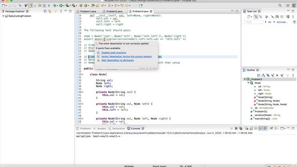Collapse all in Task List toolbar

coord(282,17)
